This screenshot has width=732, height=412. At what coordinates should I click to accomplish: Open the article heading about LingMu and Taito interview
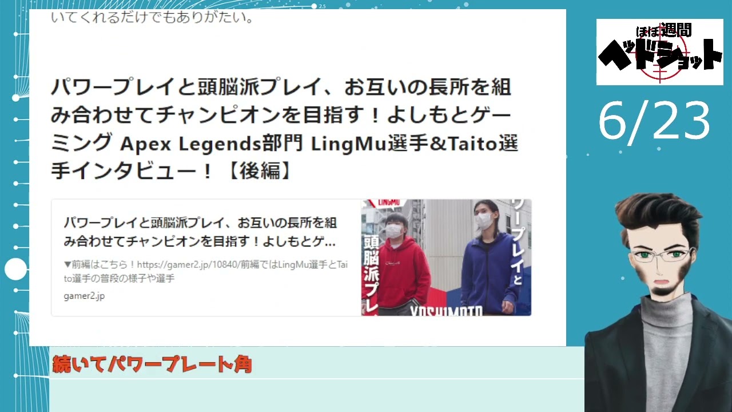point(284,129)
